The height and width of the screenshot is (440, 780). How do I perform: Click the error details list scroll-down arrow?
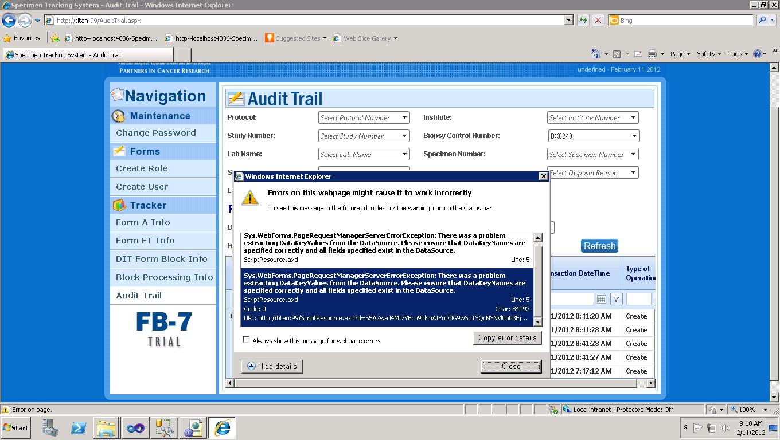point(538,323)
